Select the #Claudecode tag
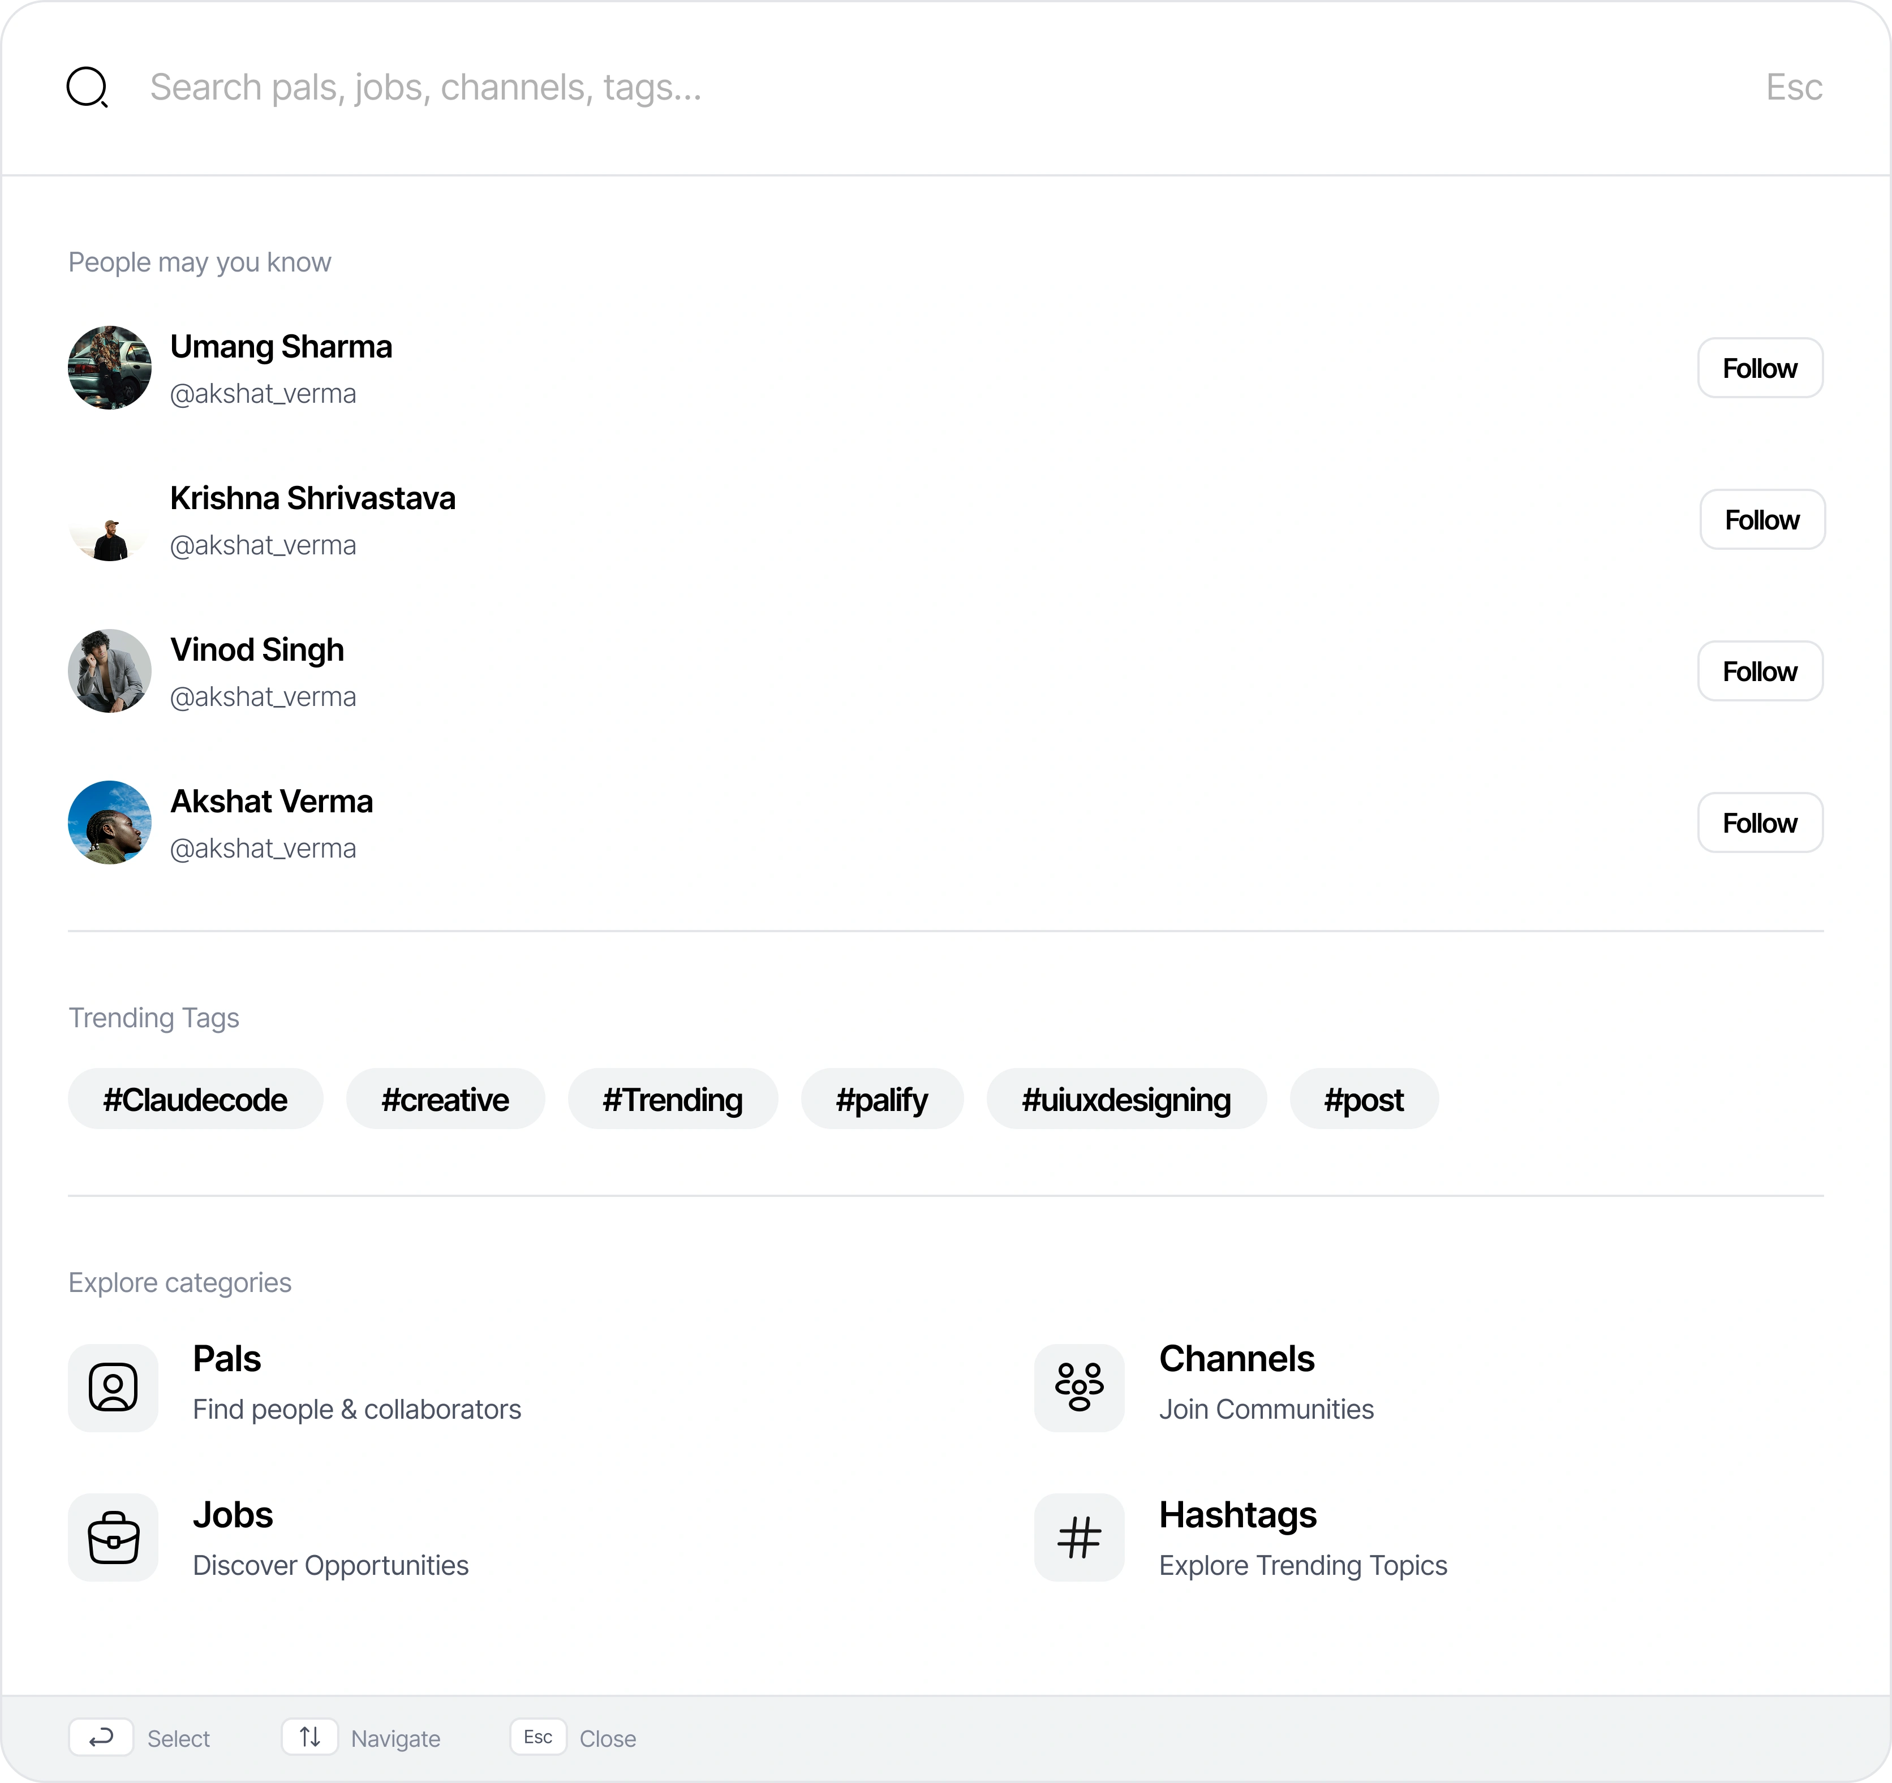Screen dimensions: 1892x1783 (x=195, y=1099)
